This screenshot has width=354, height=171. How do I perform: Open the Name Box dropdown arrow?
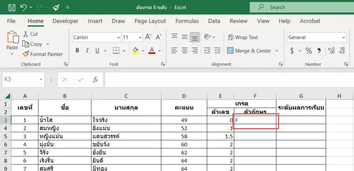point(41,80)
